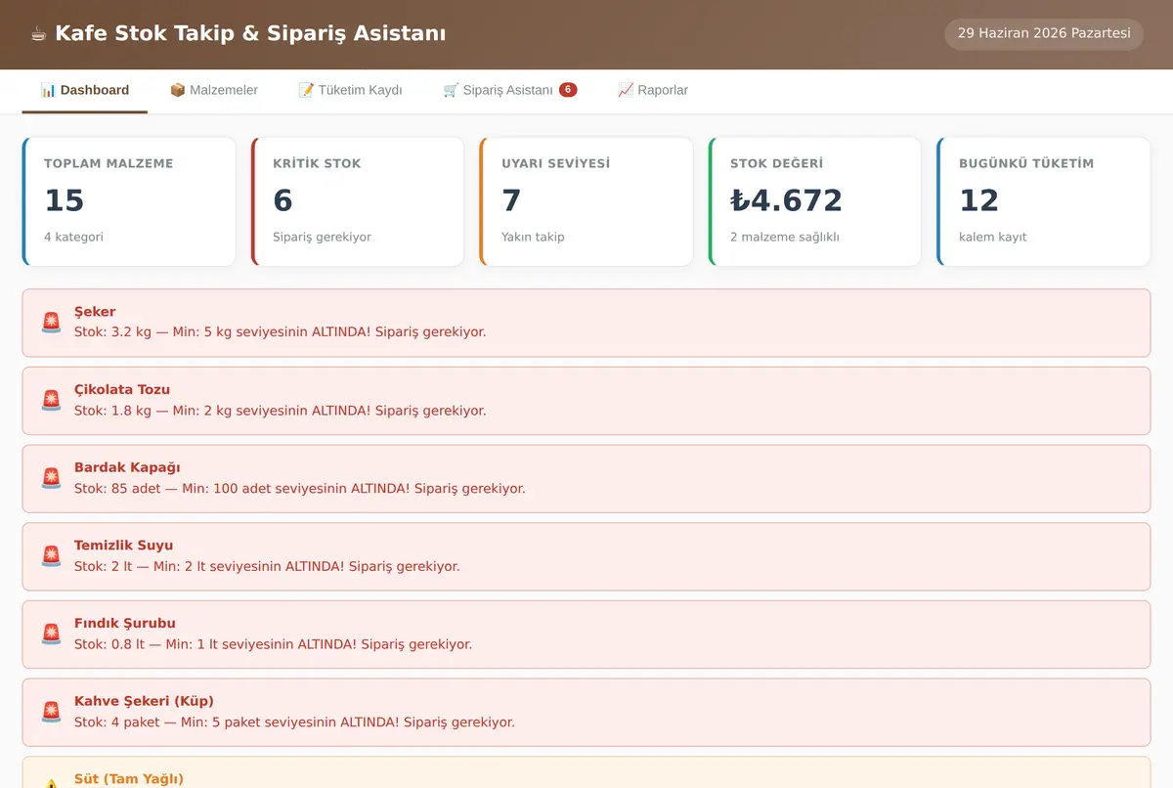Select the Uyarı Seviyesi card
Viewport: 1173px width, 788px height.
pos(586,201)
